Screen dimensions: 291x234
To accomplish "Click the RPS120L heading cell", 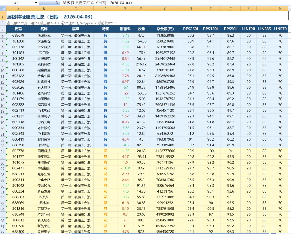I will pos(211,29).
